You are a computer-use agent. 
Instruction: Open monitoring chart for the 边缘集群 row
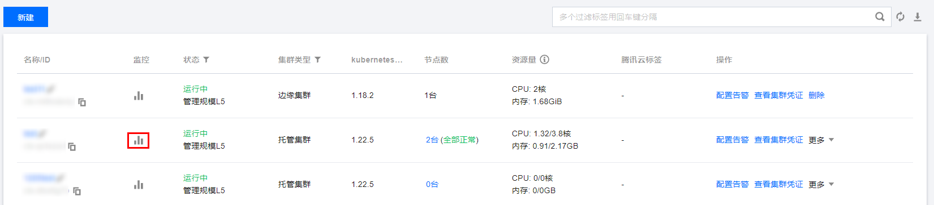(139, 96)
